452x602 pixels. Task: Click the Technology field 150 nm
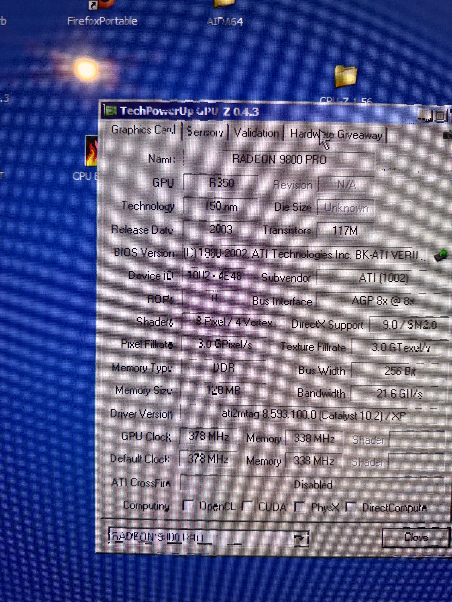tap(221, 206)
